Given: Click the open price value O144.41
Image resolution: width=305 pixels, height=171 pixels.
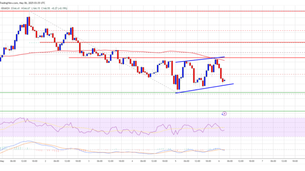Looking at the screenshot, I should tap(15, 8).
